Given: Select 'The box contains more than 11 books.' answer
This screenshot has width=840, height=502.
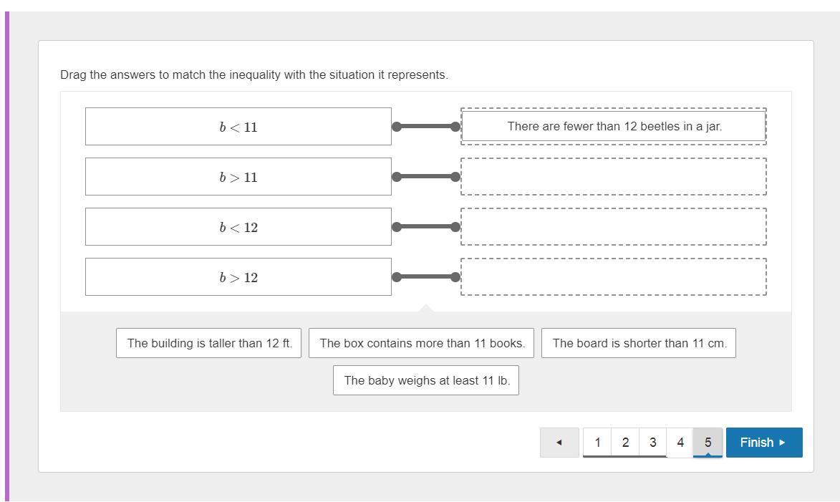Looking at the screenshot, I should tap(422, 343).
